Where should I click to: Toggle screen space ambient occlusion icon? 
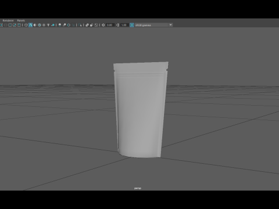[60, 25]
